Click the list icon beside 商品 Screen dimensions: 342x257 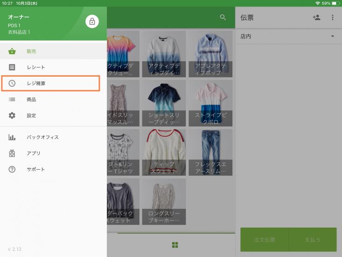pos(12,100)
